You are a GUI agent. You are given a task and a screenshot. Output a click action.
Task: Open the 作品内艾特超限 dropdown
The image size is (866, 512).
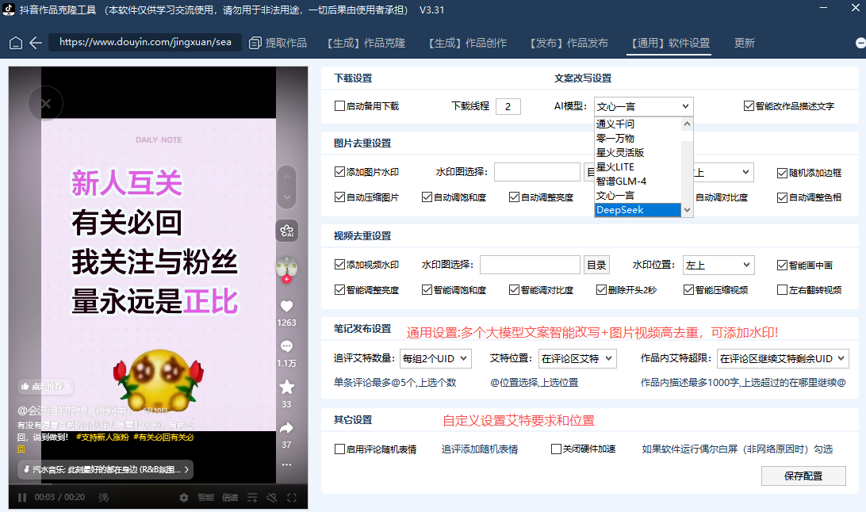coord(783,358)
